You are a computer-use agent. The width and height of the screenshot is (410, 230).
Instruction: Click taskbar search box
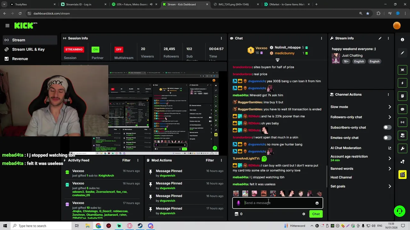click(x=42, y=226)
